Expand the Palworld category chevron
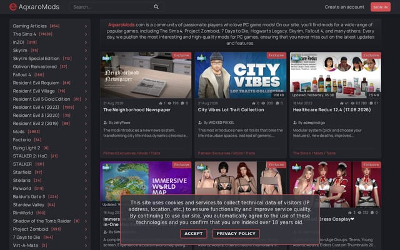This screenshot has width=400, height=250. tap(86, 189)
